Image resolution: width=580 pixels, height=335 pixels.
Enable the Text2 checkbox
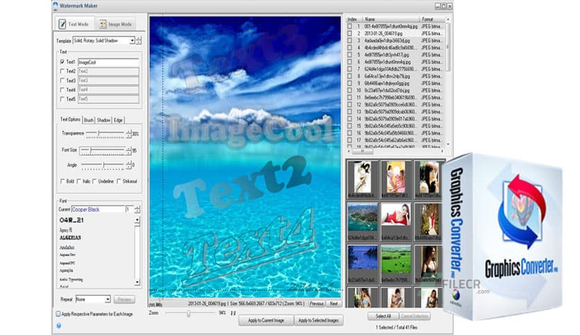[x=62, y=71]
